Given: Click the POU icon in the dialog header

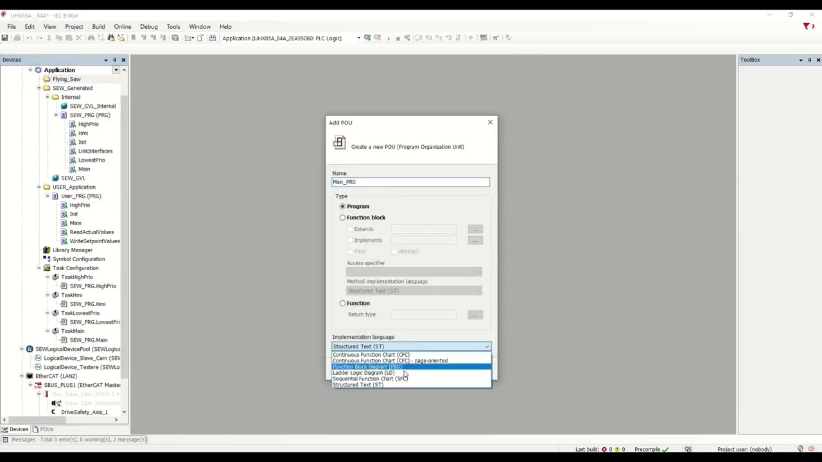Looking at the screenshot, I should [x=339, y=143].
